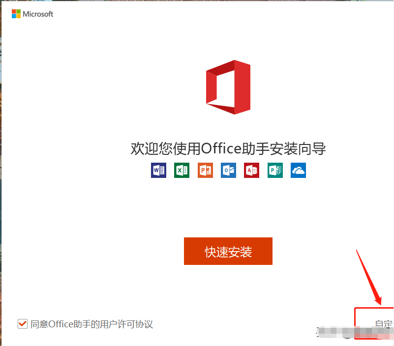Click the blurred watermark at bottom right
Screen dimensions: 394x346
(x=344, y=332)
